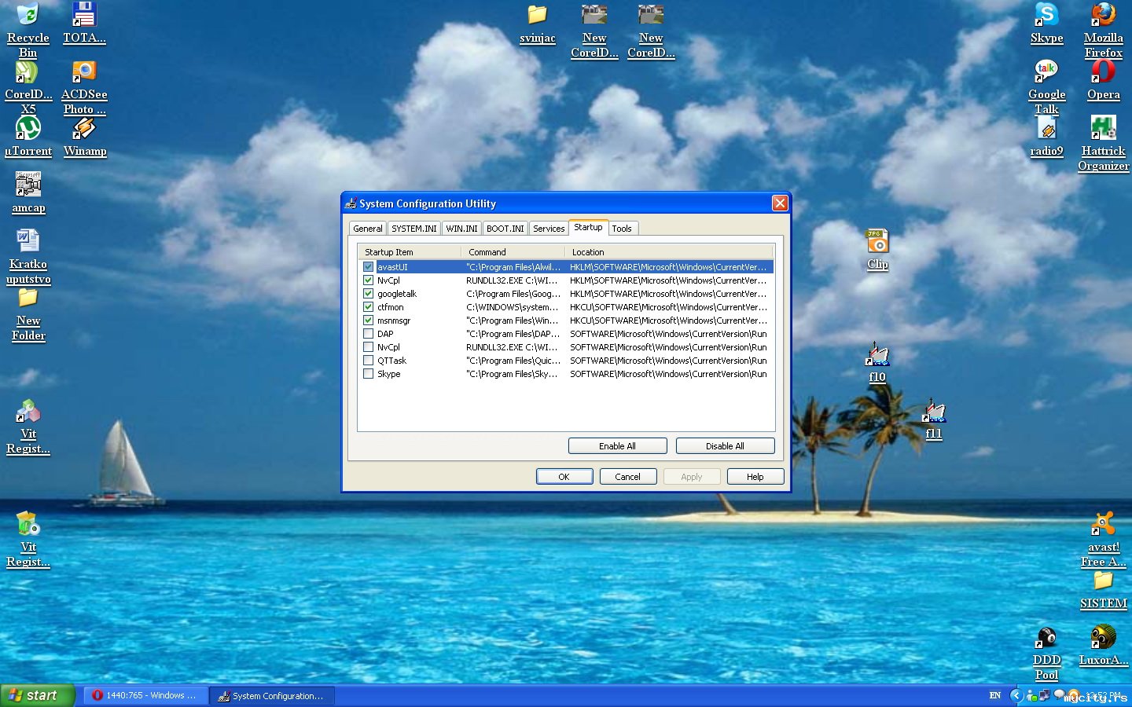Click the Enable All button
1132x707 pixels.
617,446
